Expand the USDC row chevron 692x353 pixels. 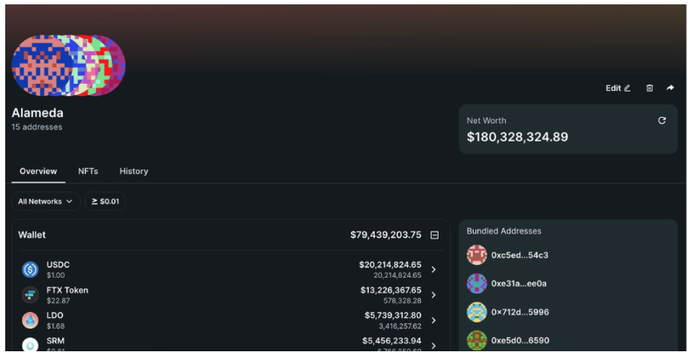[x=433, y=270]
